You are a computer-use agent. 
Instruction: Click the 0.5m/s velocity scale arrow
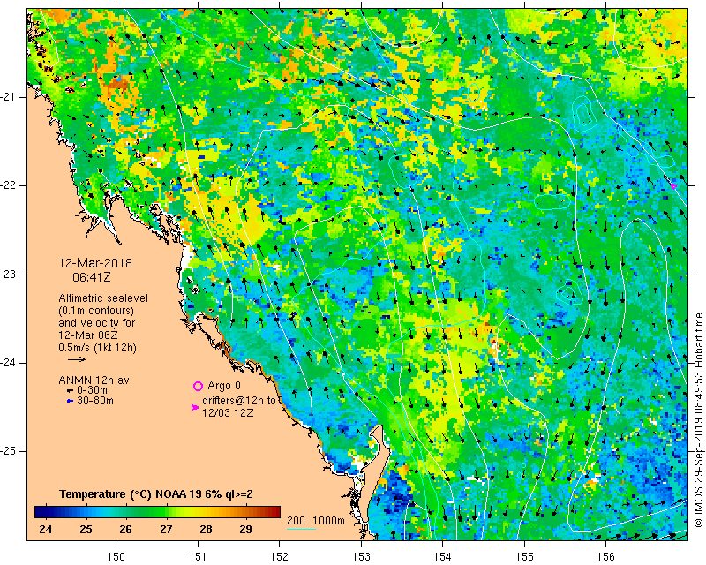coord(77,359)
